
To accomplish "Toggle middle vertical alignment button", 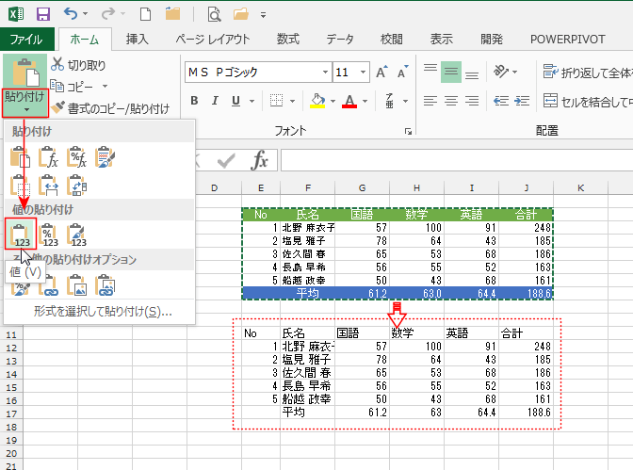I will [450, 72].
